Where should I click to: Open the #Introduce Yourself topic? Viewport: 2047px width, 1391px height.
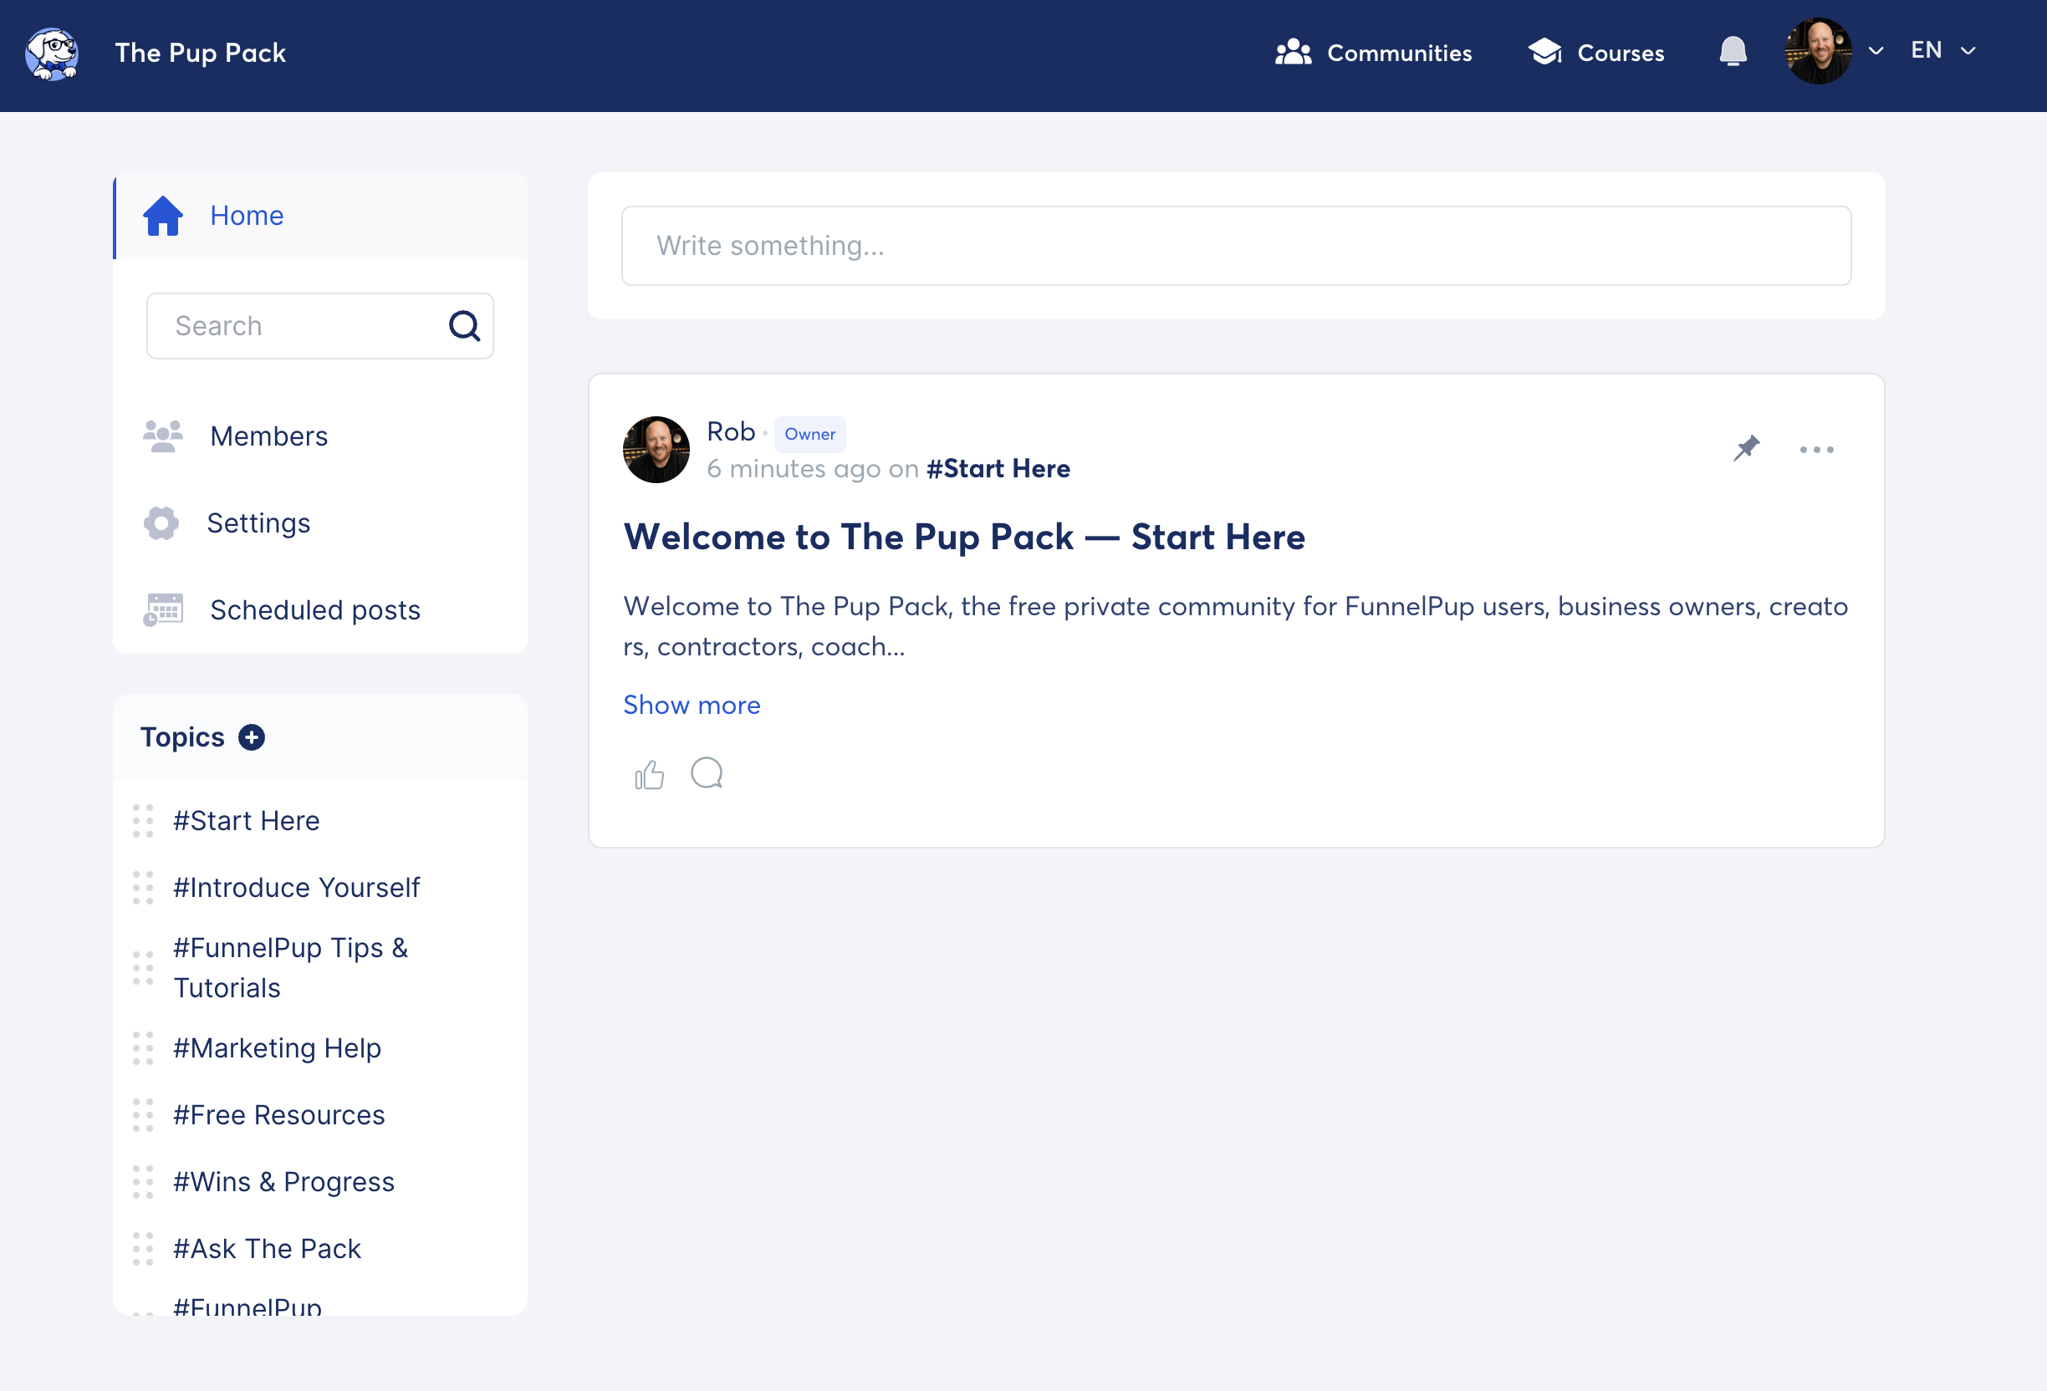[296, 888]
